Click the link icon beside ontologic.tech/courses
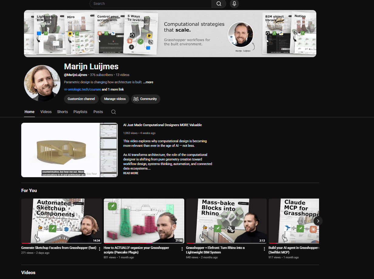Screen dimensions: 374x279 [x=66, y=90]
